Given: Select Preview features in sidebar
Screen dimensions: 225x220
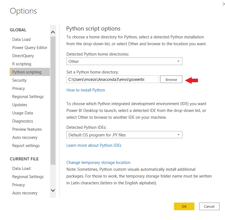Looking at the screenshot, I should point(27,129).
